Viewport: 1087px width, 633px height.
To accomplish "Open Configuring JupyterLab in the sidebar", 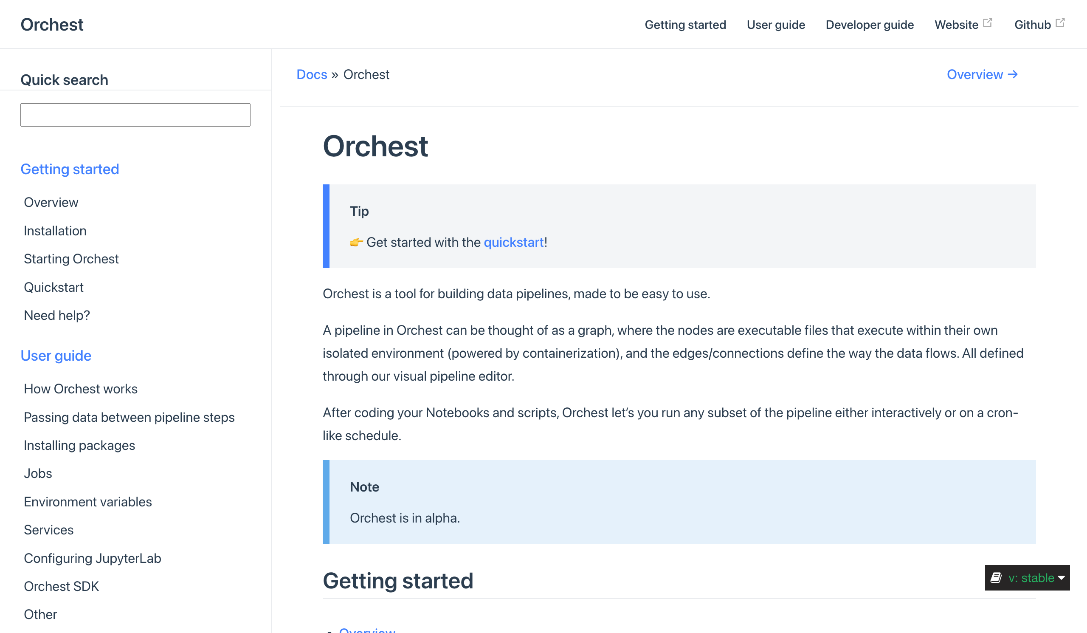I will [92, 558].
